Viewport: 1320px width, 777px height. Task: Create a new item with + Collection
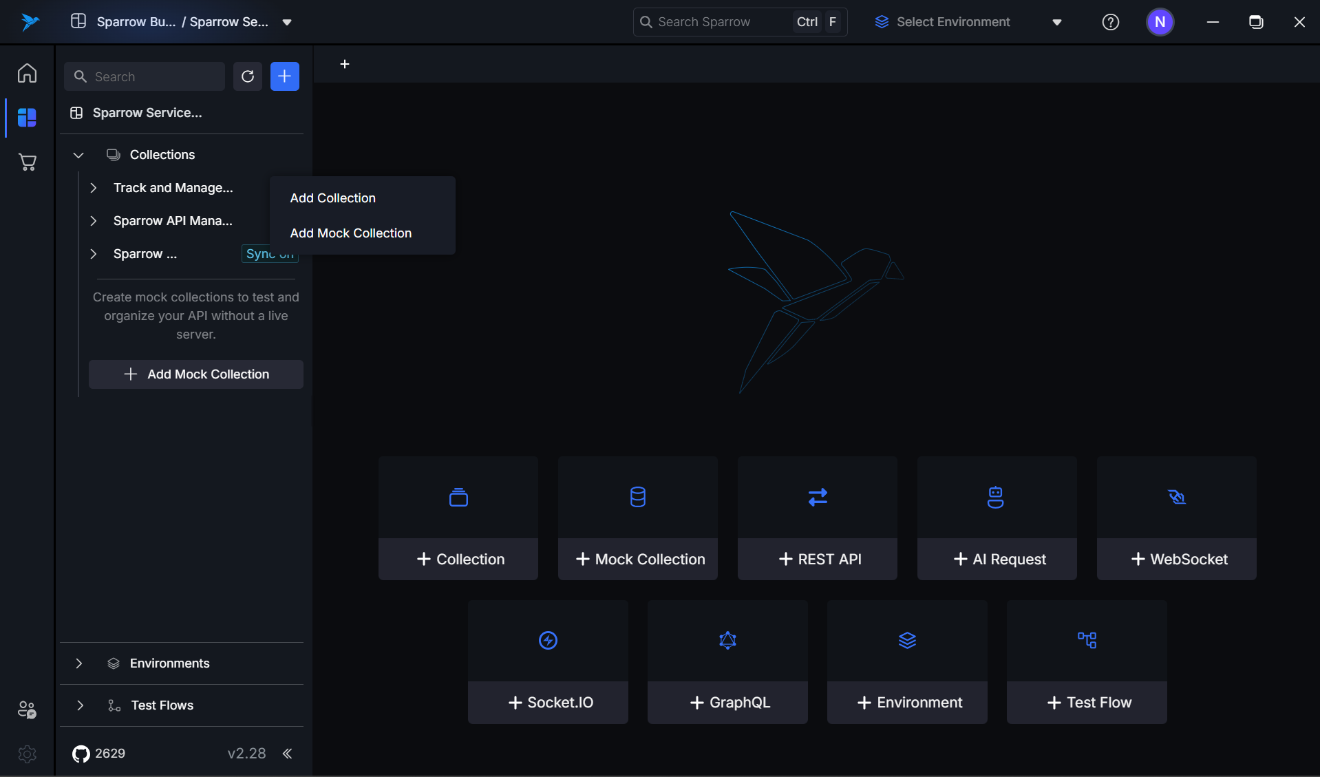[458, 559]
